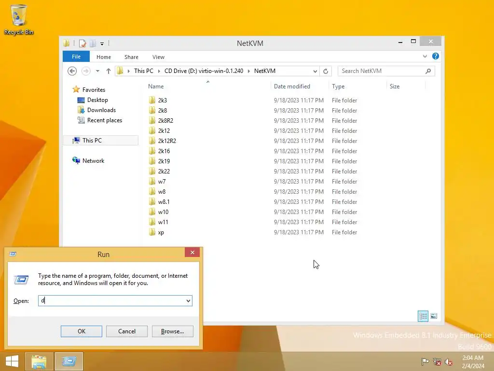
Task: Select the 2k8R2 folder
Action: point(166,120)
